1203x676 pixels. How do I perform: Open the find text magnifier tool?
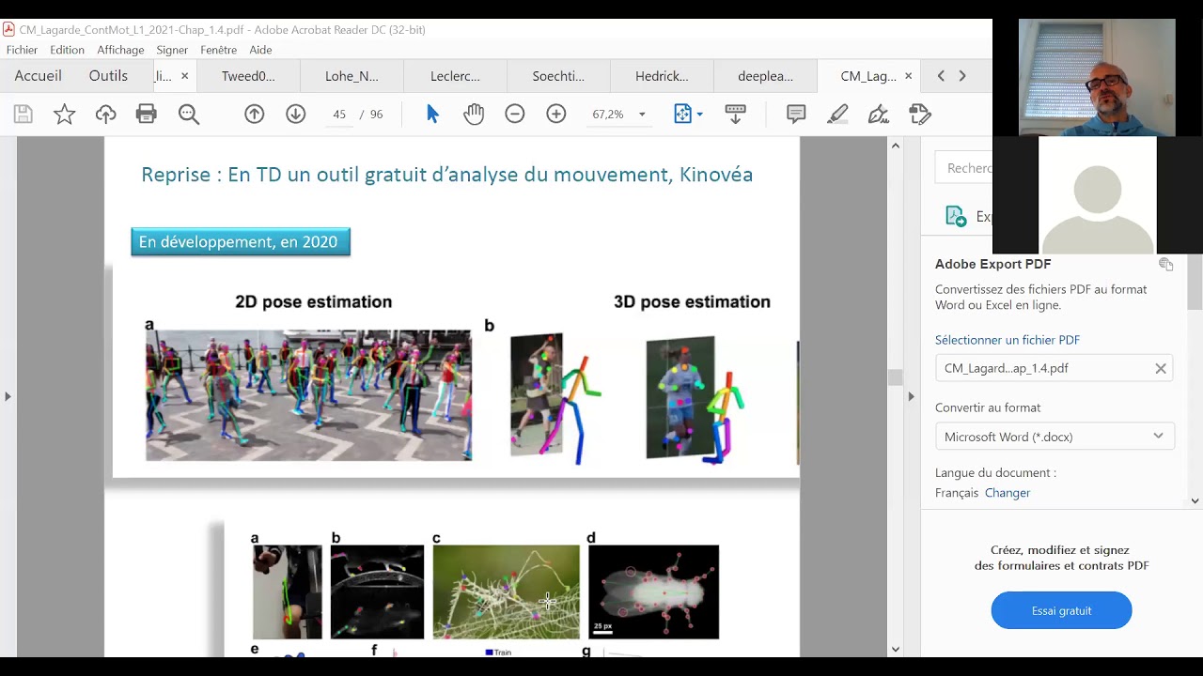pyautogui.click(x=189, y=115)
